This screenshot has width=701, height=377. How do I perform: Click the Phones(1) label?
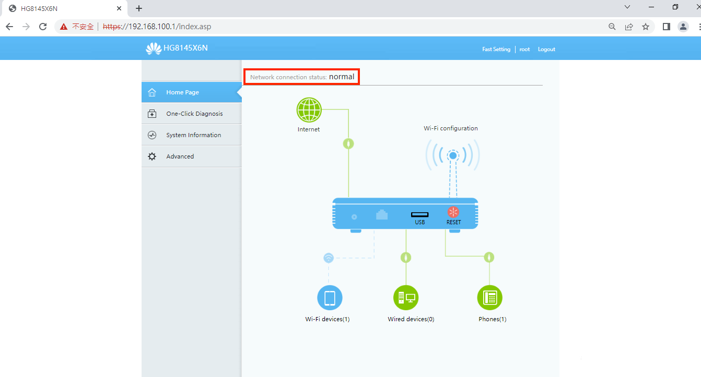click(492, 319)
